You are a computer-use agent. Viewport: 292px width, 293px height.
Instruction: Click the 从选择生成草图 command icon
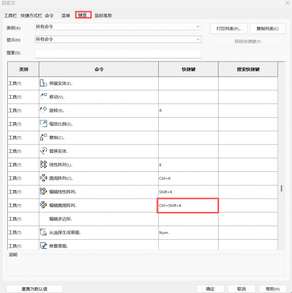pos(43,232)
